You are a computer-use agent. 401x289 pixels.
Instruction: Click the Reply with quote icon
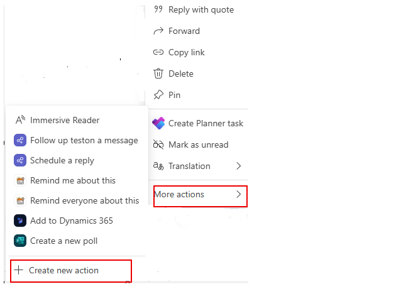pyautogui.click(x=158, y=9)
